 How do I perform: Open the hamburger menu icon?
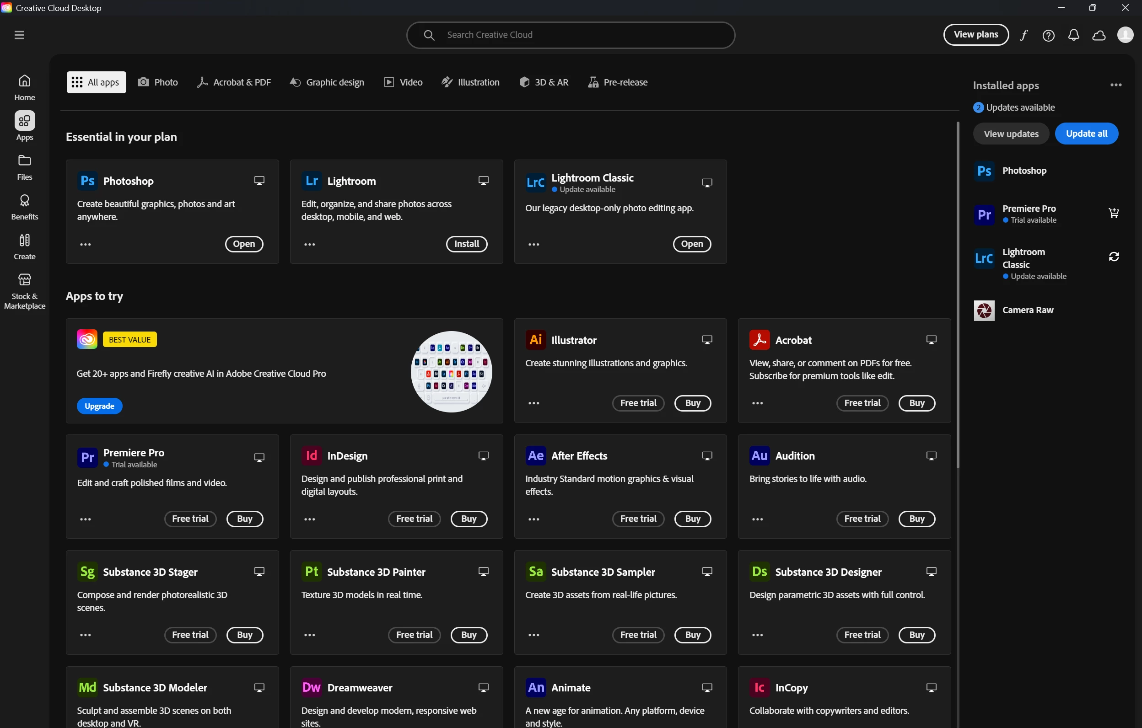[19, 35]
